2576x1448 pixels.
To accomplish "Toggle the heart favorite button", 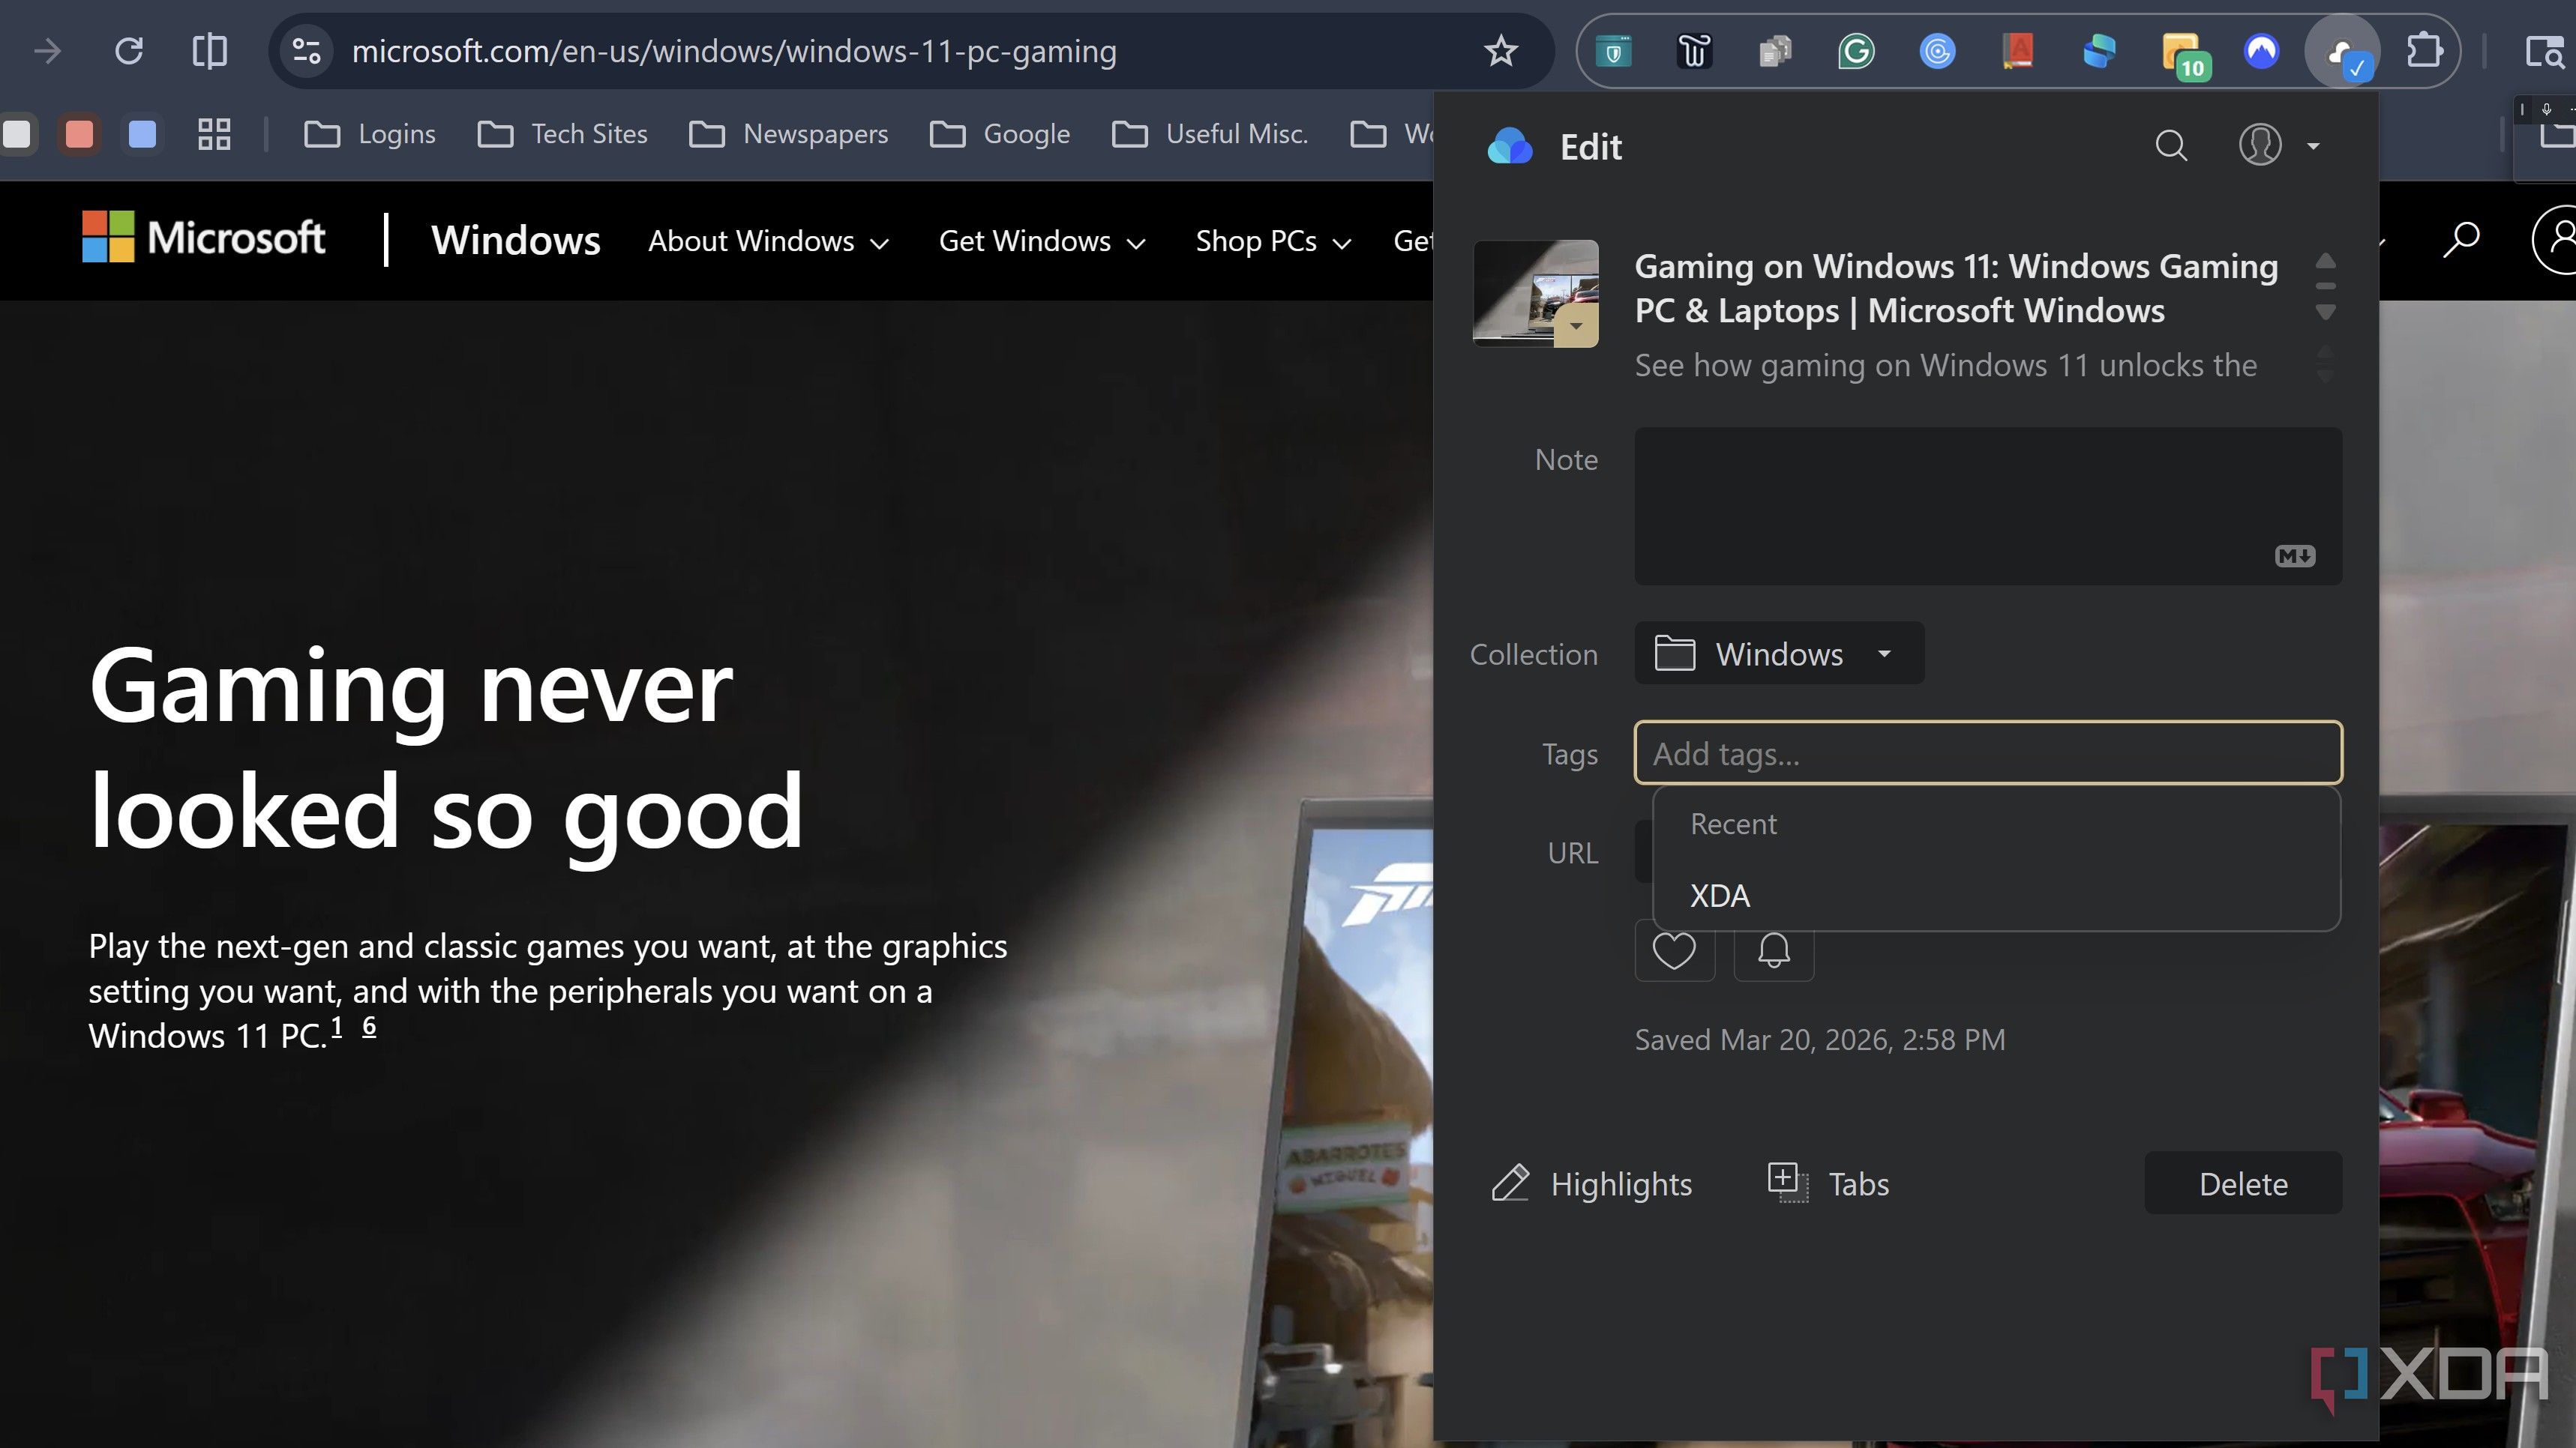I will (1674, 950).
